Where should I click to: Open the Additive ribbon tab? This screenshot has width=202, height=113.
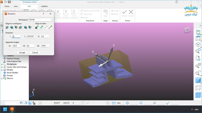click(44, 6)
